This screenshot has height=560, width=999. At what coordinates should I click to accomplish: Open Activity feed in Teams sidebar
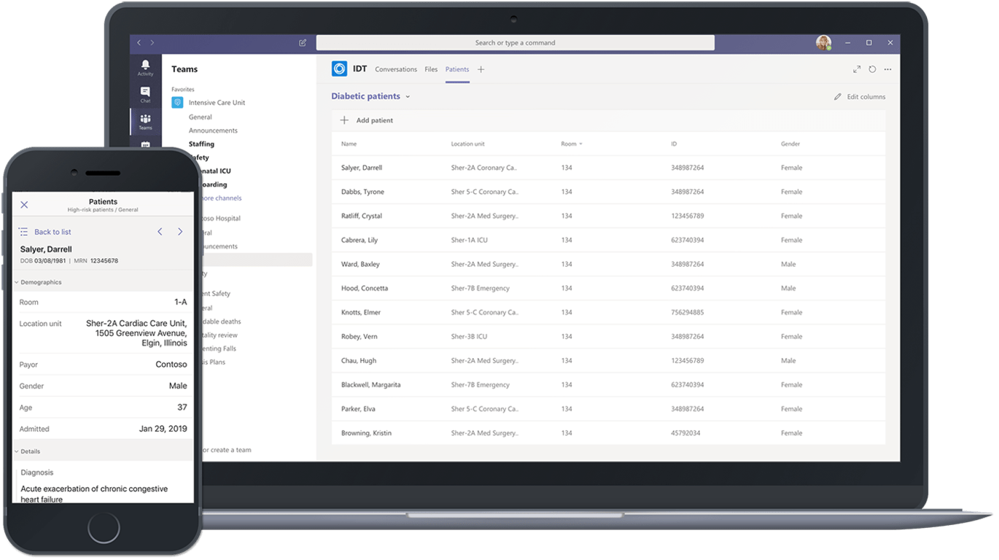click(x=146, y=68)
